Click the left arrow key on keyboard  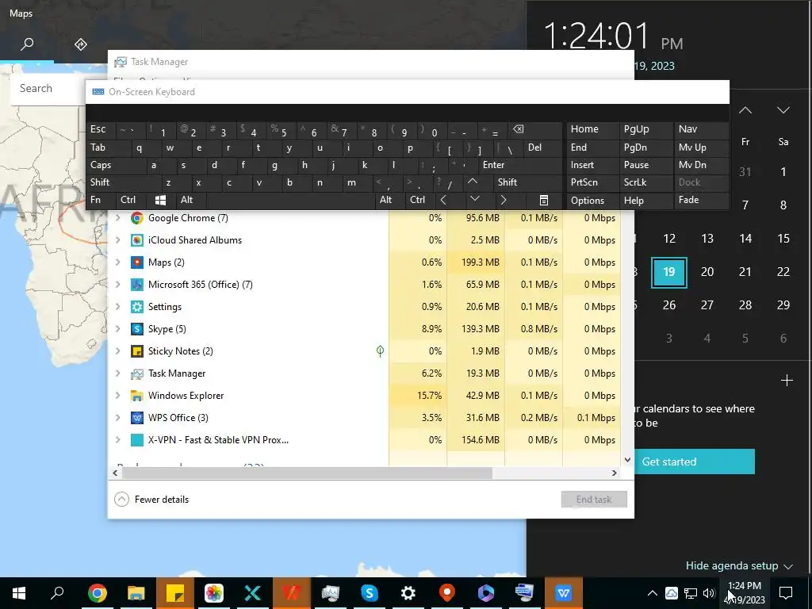[x=443, y=200]
